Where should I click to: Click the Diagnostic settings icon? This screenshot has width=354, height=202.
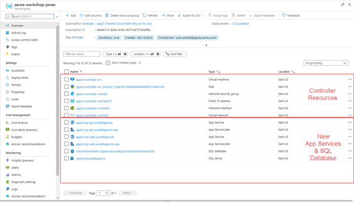pos(8,182)
